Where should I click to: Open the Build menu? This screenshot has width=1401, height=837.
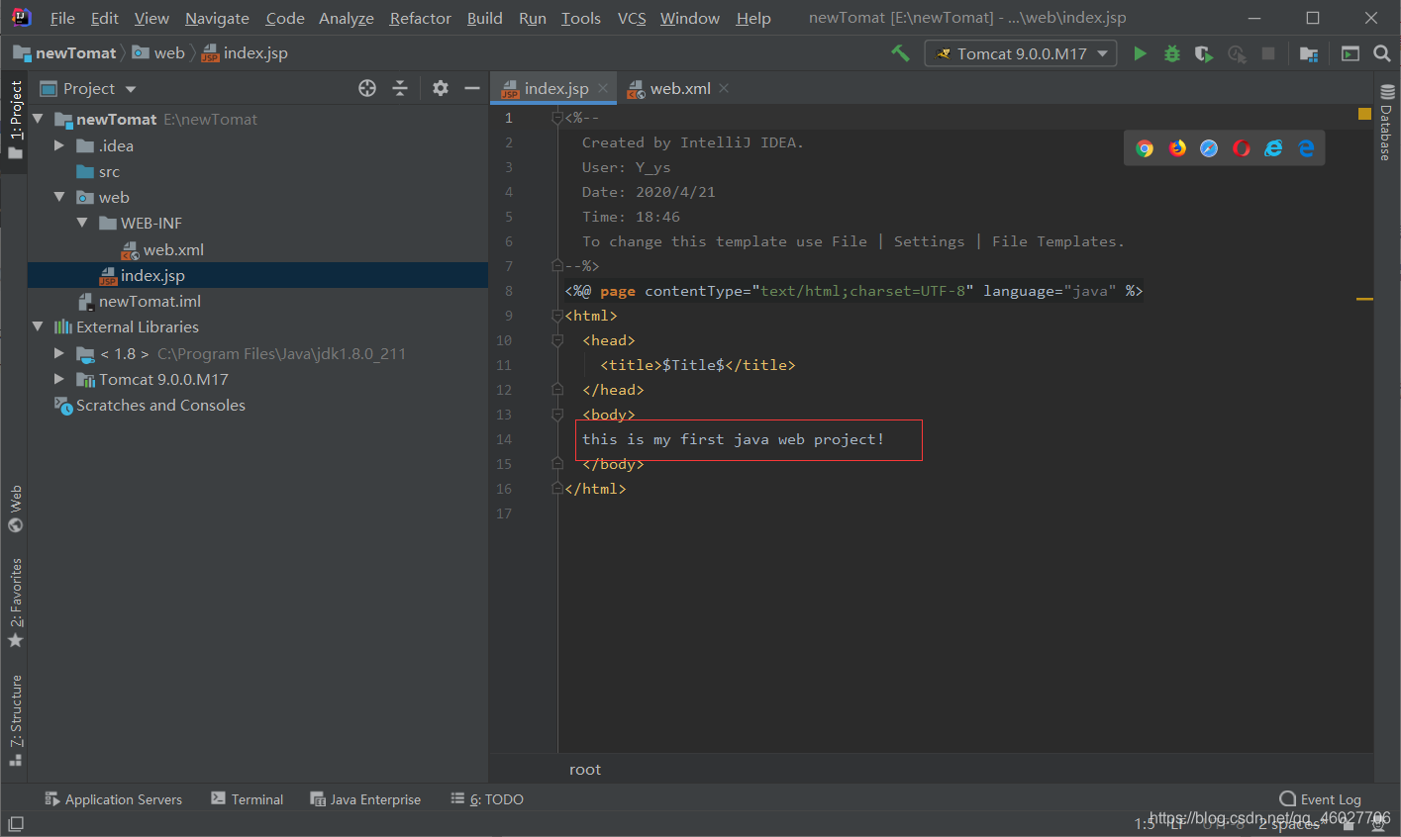(x=484, y=18)
